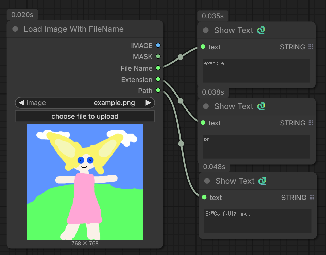The image size is (326, 255).
Task: Open the image combo showing example.png
Action: pyautogui.click(x=85, y=103)
